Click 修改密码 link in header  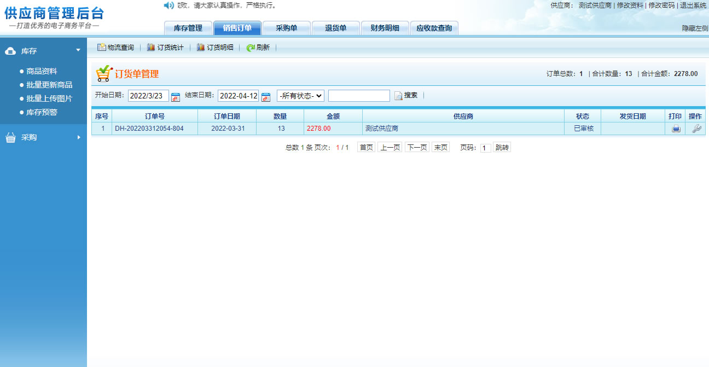[x=661, y=5]
